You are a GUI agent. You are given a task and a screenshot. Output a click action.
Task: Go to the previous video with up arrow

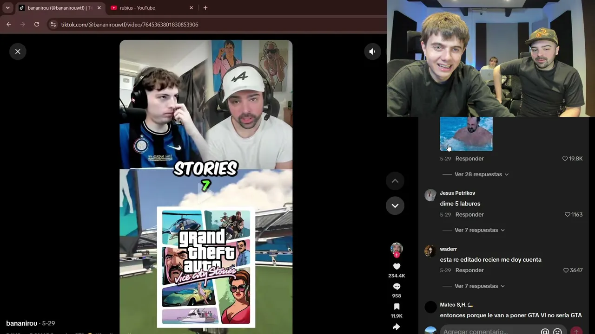395,181
